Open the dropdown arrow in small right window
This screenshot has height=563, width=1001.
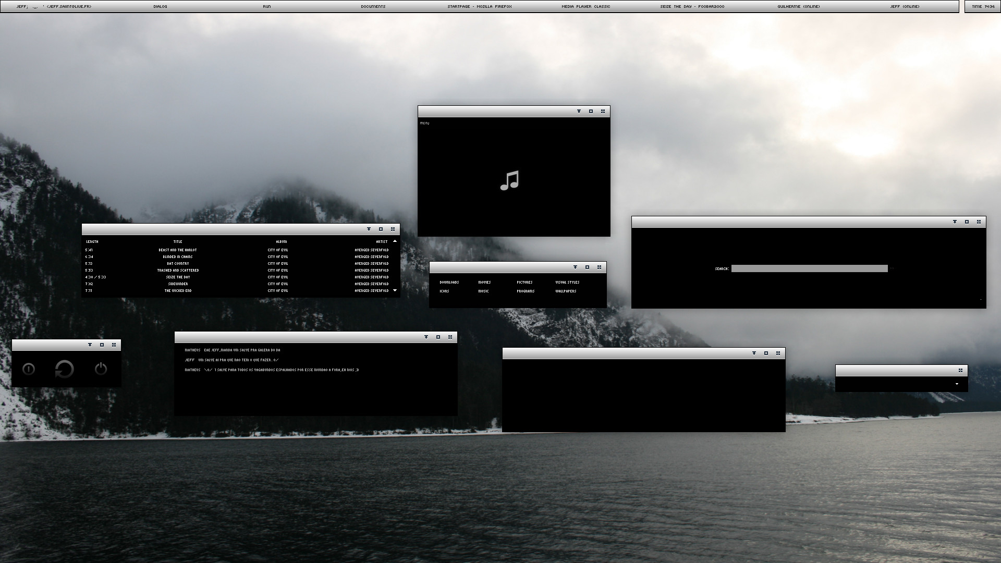coord(957,384)
